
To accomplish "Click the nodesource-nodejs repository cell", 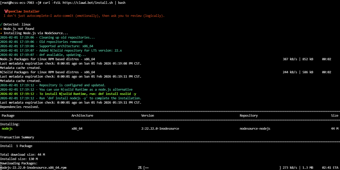I will point(255,129).
